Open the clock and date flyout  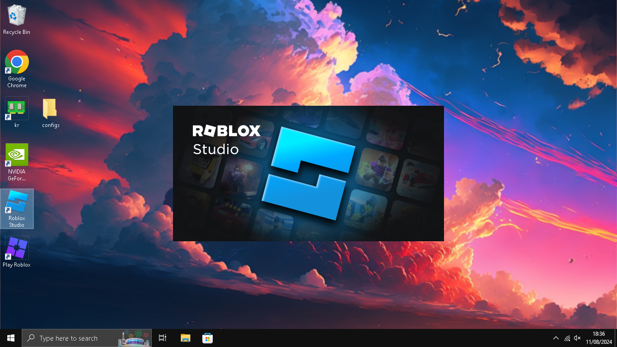[598, 338]
